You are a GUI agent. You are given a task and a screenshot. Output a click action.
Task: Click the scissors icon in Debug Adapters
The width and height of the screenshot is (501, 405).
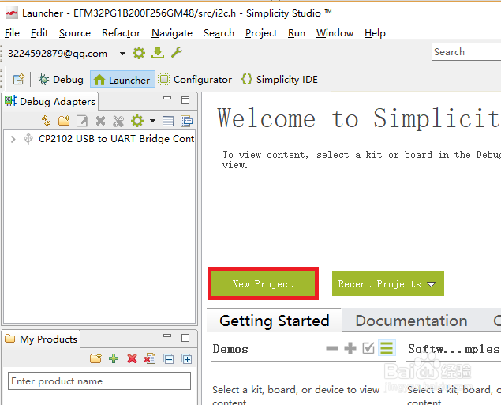pos(118,121)
